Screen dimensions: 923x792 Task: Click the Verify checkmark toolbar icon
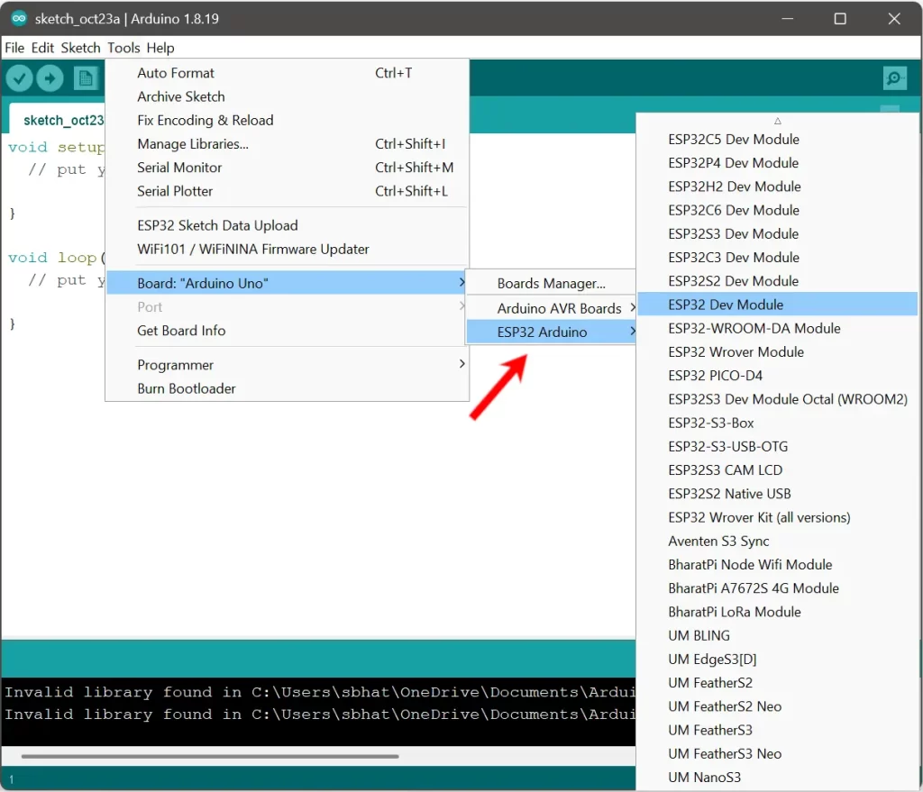19,78
